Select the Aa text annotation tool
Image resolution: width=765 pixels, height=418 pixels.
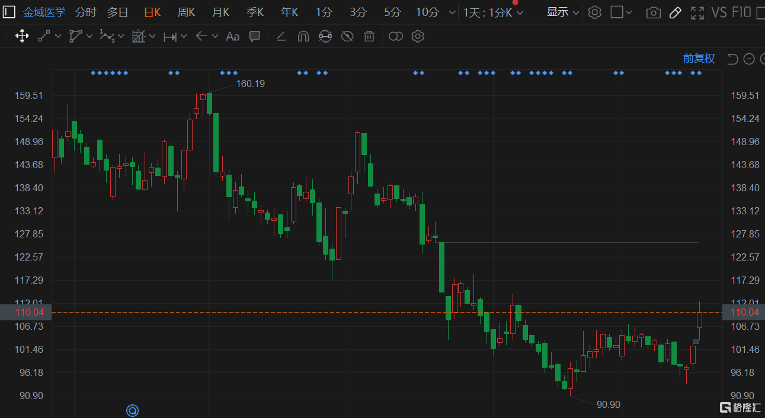232,36
